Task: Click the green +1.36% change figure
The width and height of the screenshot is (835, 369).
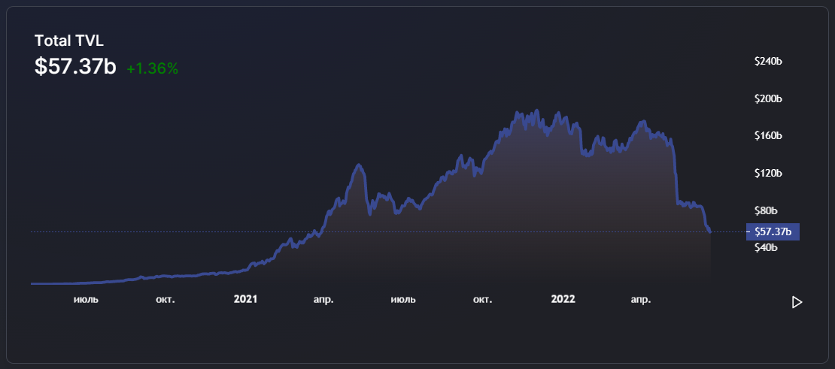Action: coord(152,68)
